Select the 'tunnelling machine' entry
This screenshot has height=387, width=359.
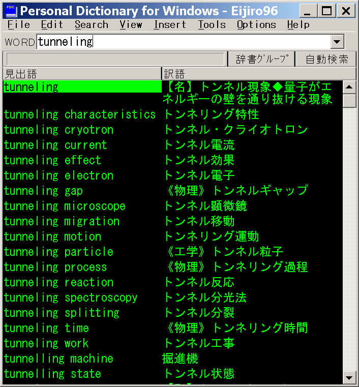(x=58, y=359)
